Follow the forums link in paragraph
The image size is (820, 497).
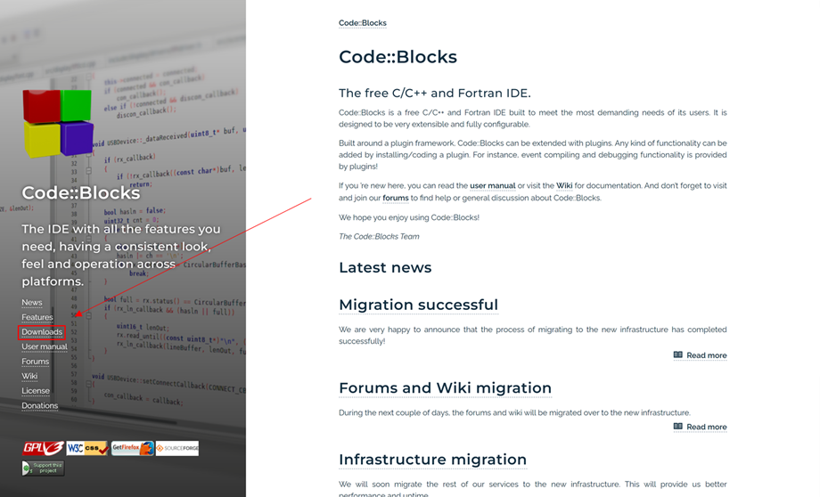coord(396,198)
